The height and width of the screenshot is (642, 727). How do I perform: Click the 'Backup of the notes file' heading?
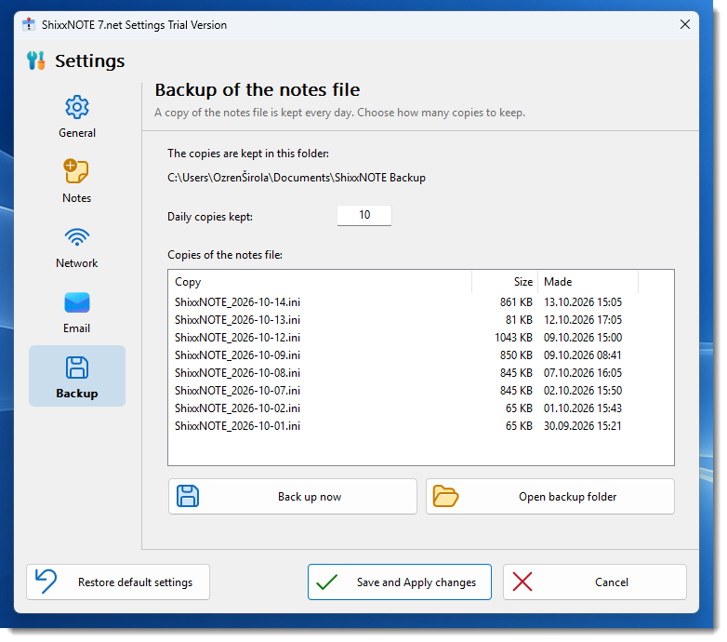click(x=258, y=90)
